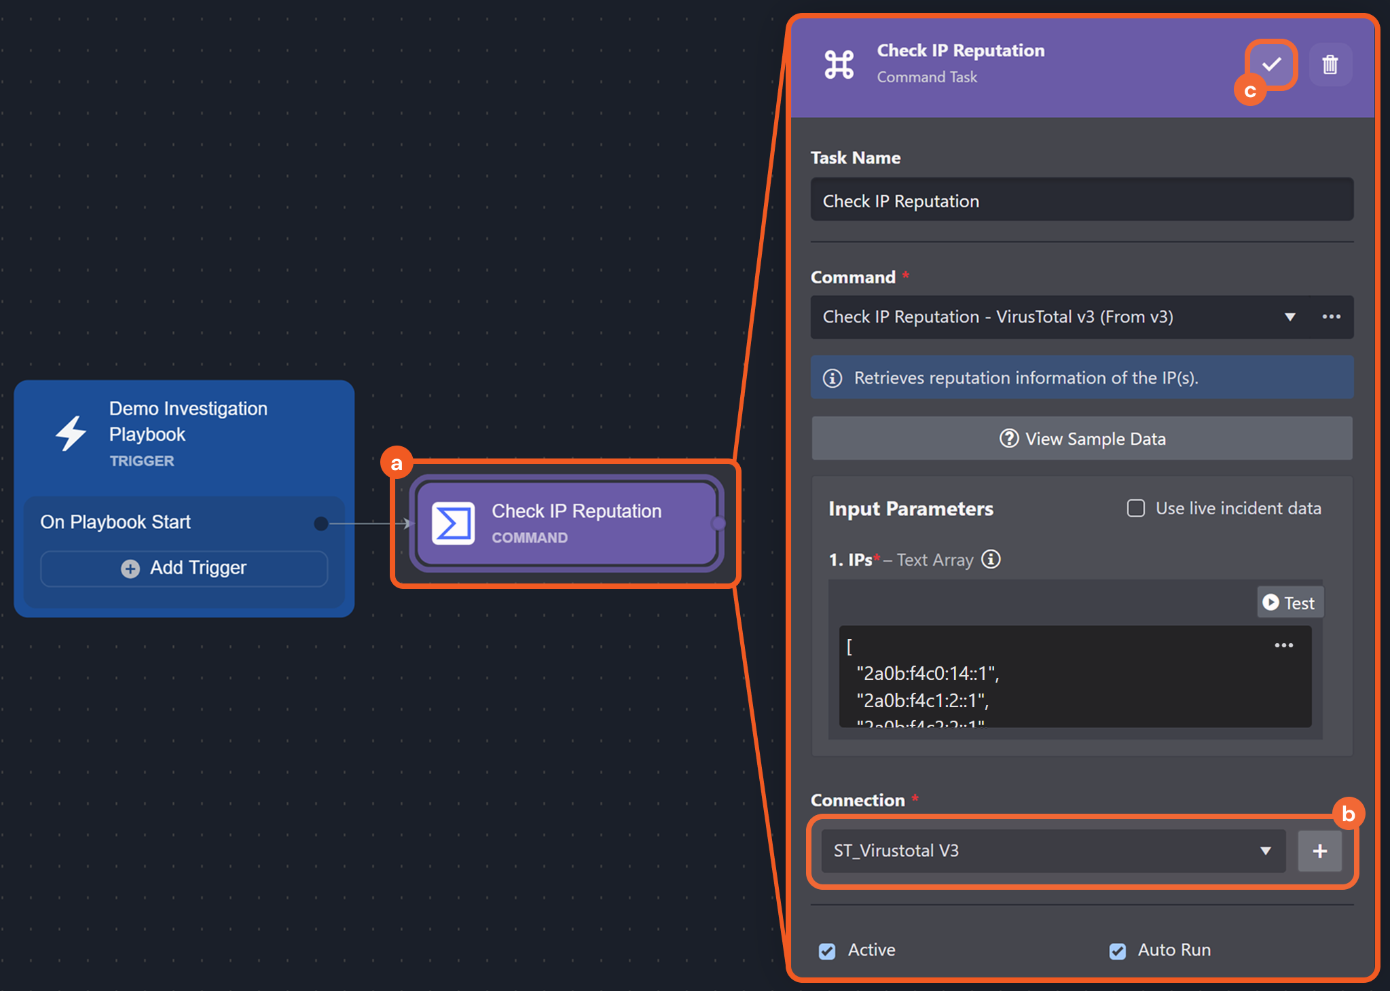The image size is (1390, 991).
Task: Uncheck the Active checkbox
Action: pyautogui.click(x=827, y=951)
